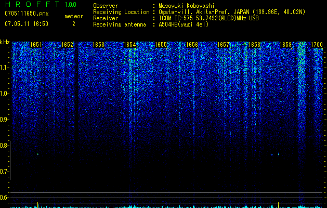Click the Receiving Location label

pyautogui.click(x=121, y=12)
